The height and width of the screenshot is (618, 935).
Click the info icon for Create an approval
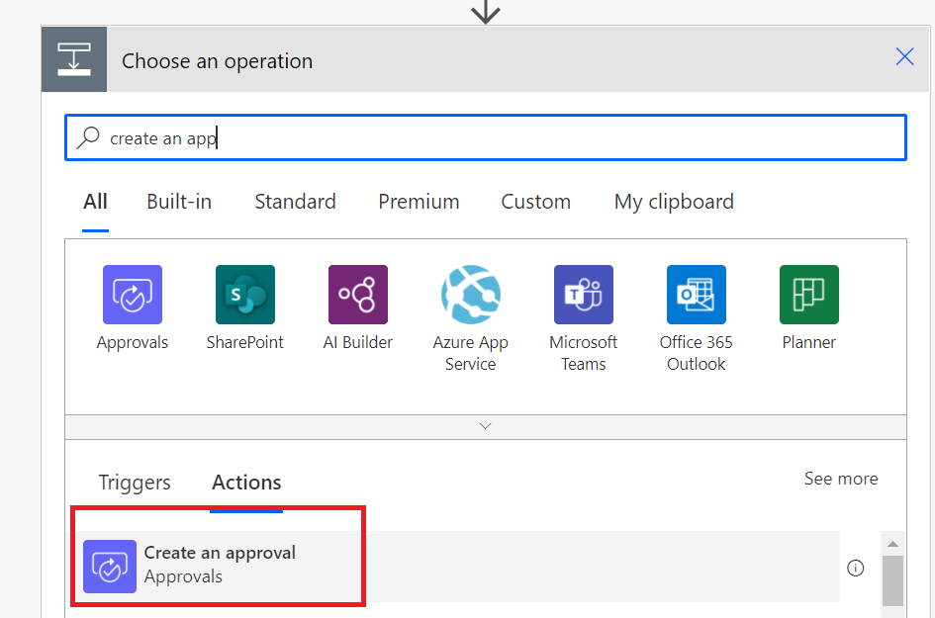(x=856, y=568)
